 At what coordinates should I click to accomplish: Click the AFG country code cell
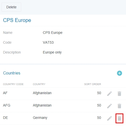pyautogui.click(x=7, y=105)
